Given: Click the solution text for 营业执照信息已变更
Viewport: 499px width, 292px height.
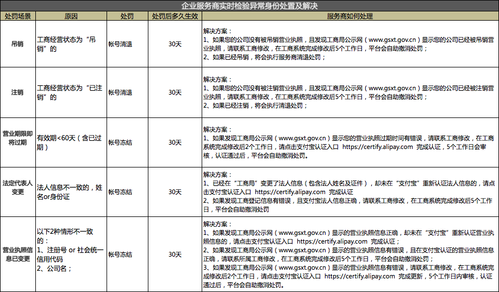Looking at the screenshot, I should 348,254.
